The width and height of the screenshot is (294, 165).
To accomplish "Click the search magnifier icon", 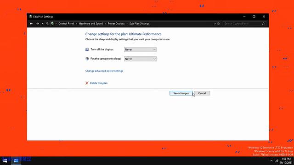I will [263, 24].
